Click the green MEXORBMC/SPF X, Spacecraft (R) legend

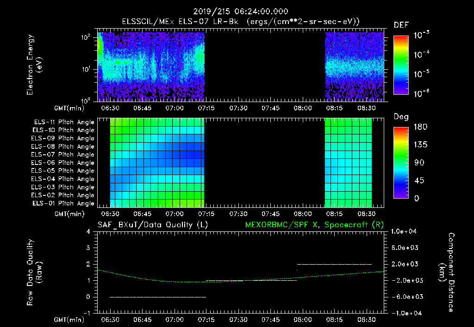(x=314, y=225)
